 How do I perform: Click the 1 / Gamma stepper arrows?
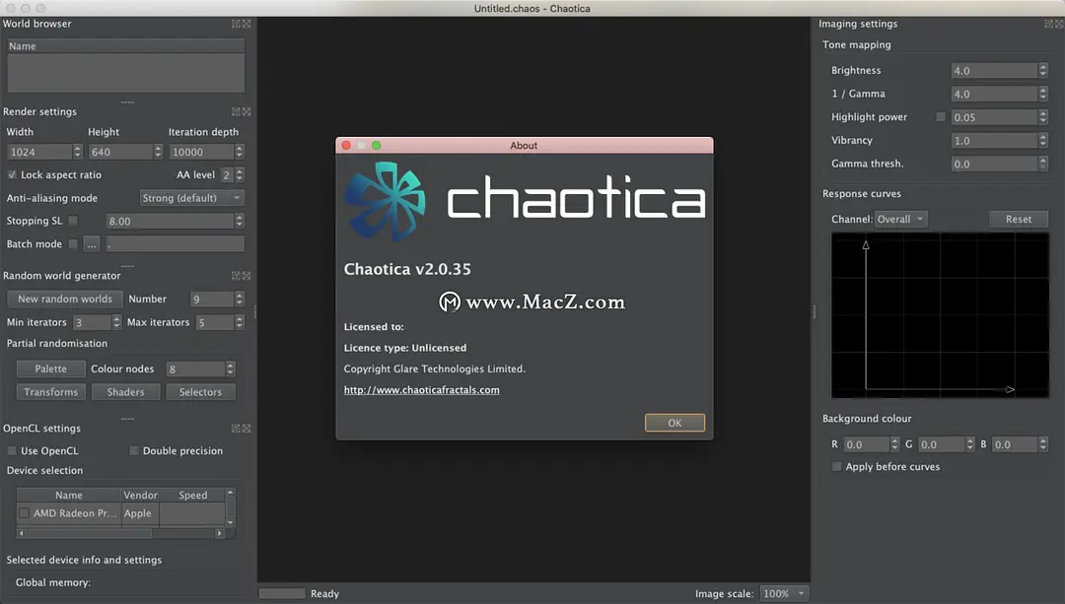[1043, 94]
